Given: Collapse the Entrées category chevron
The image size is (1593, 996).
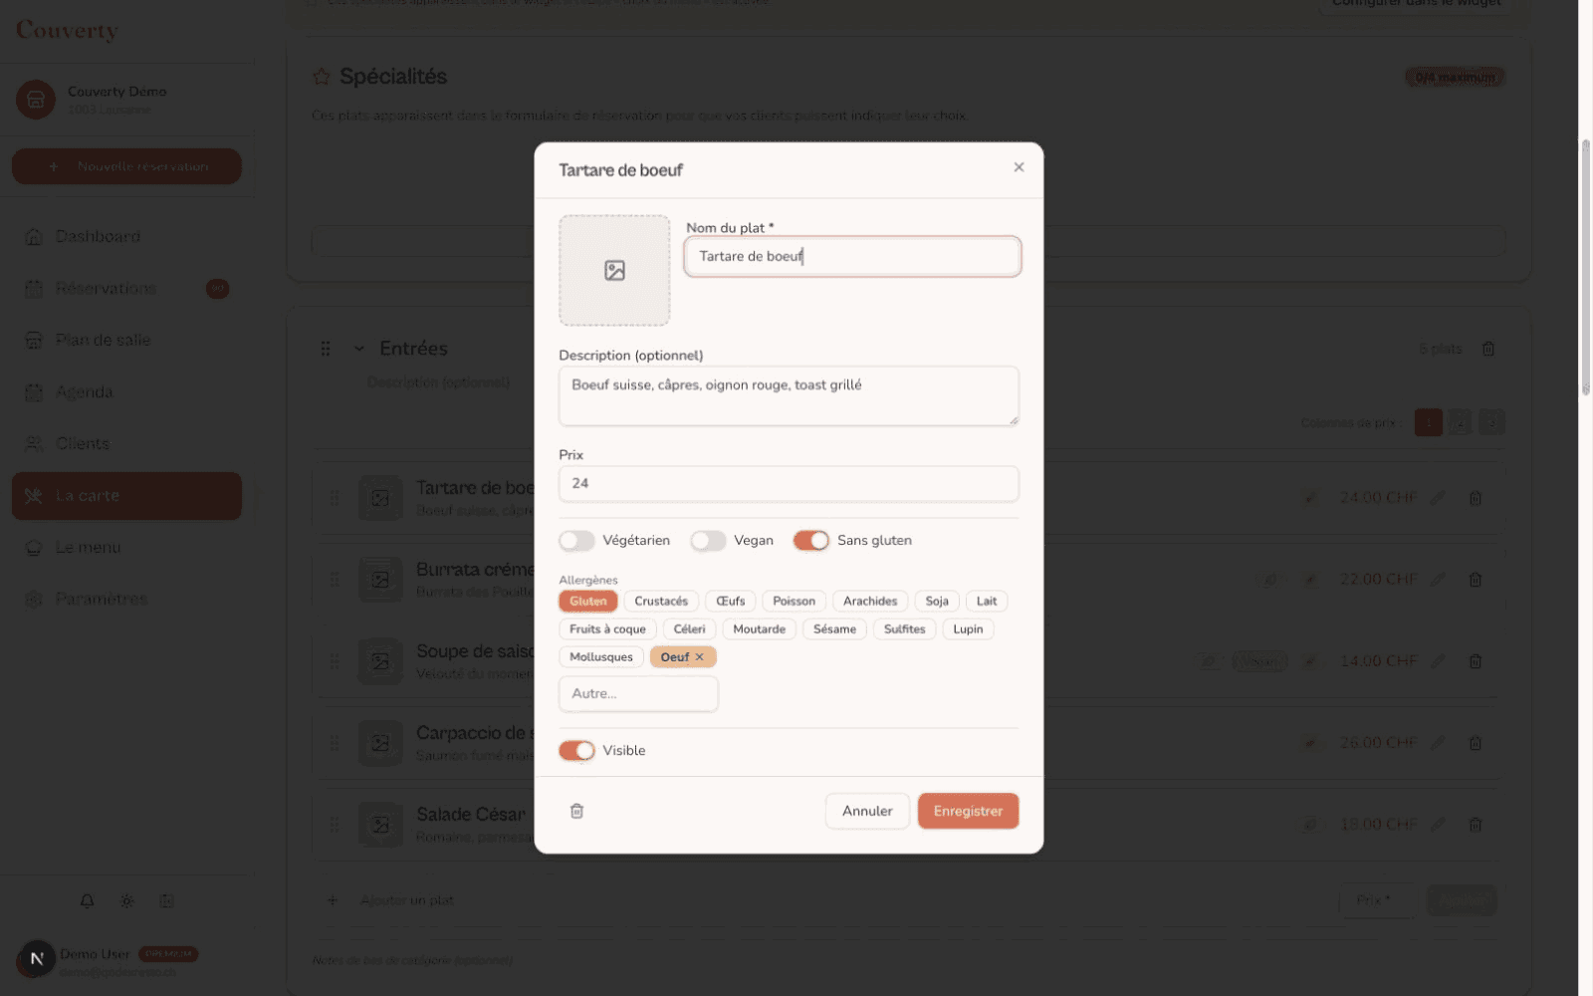Looking at the screenshot, I should (359, 349).
